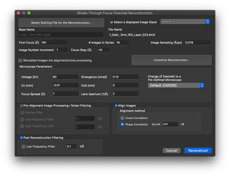
Task: Uncheck the Align Images checkbox
Action: point(116,106)
